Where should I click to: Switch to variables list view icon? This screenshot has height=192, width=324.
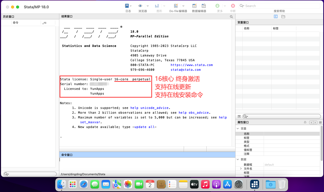click(276, 17)
